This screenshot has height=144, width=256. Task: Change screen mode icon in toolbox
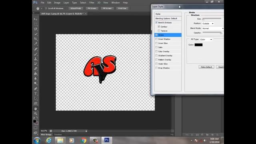pos(36,133)
